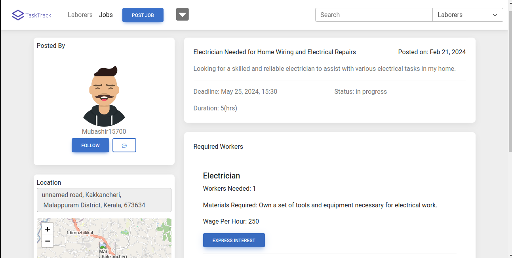Click the Post Job button
Screen dimensions: 512x258
click(143, 15)
